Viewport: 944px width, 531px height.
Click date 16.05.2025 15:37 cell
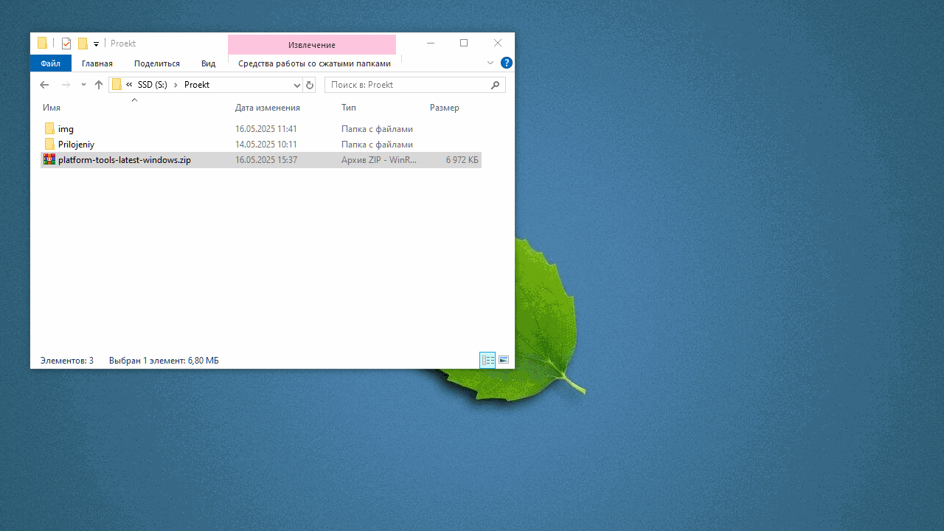[x=266, y=160]
